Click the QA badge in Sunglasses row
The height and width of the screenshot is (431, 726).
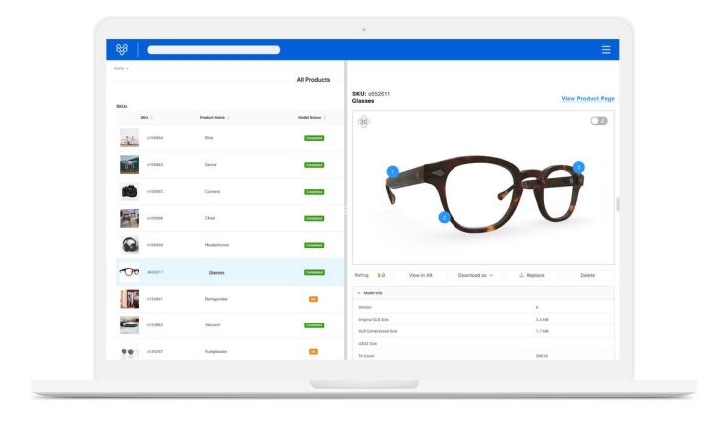point(313,352)
